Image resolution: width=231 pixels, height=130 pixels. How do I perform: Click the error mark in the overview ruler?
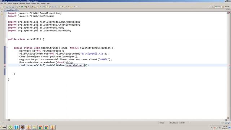click(230, 65)
